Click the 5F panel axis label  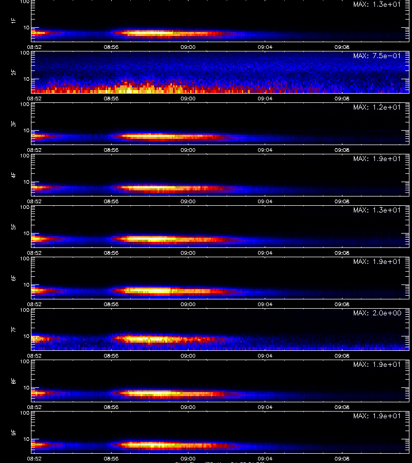[x=13, y=226]
